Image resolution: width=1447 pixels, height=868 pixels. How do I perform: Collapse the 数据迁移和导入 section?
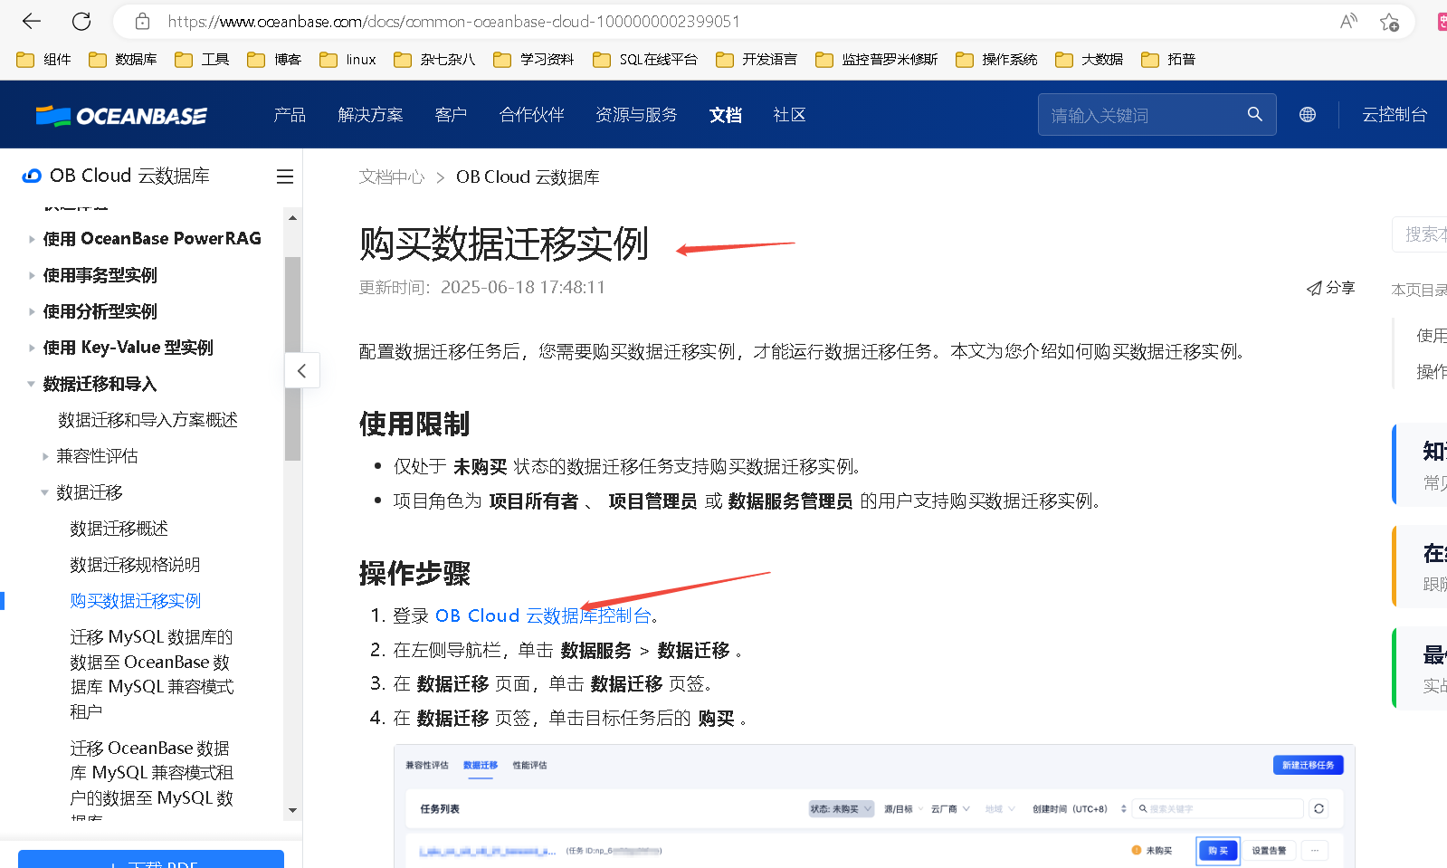(31, 384)
